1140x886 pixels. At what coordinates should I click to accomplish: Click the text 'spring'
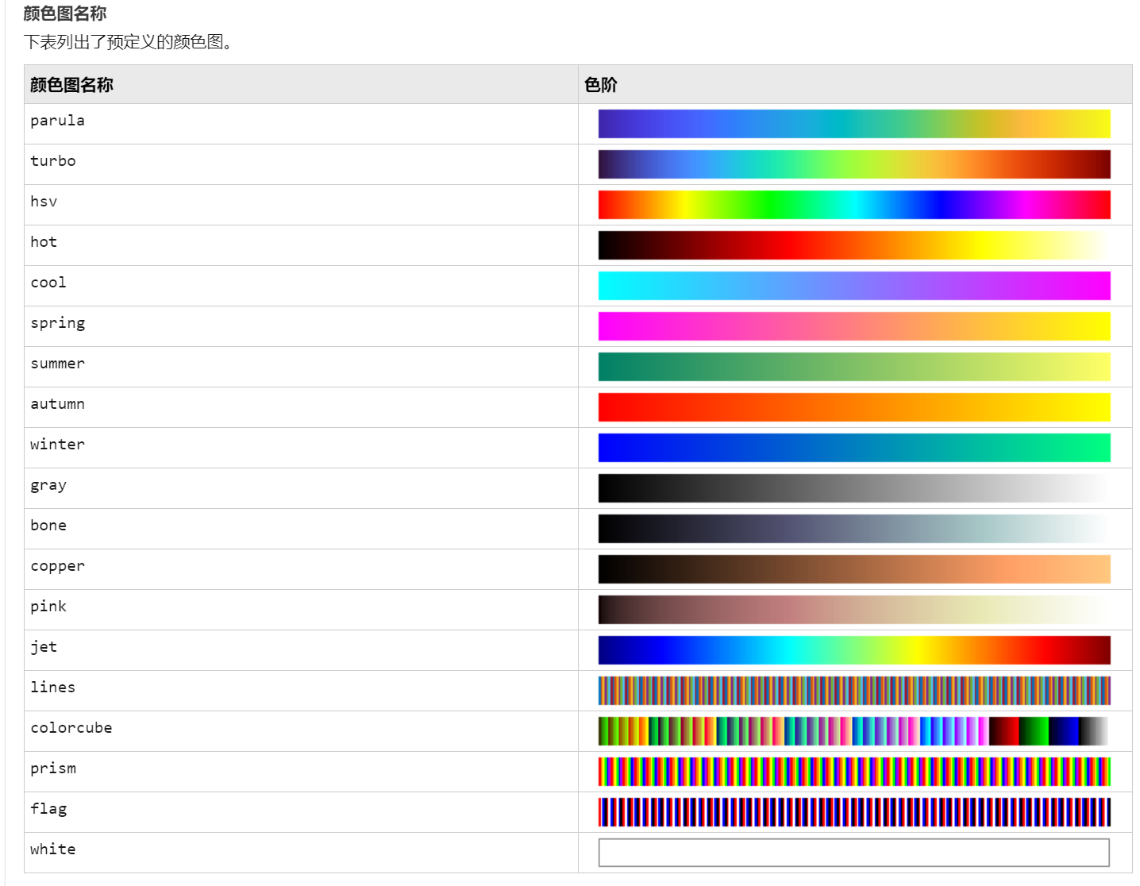pos(57,324)
